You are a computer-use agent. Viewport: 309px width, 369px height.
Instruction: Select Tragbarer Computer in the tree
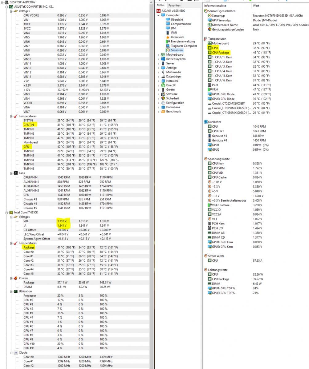(184, 46)
